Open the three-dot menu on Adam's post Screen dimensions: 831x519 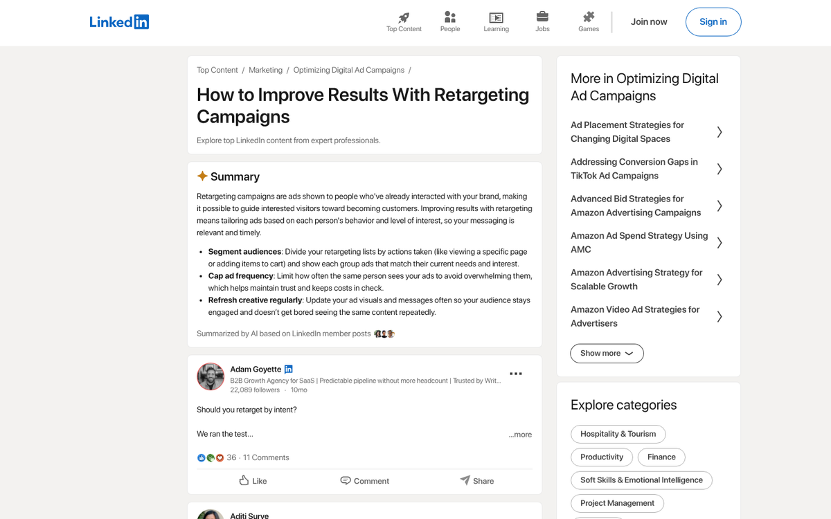point(516,374)
